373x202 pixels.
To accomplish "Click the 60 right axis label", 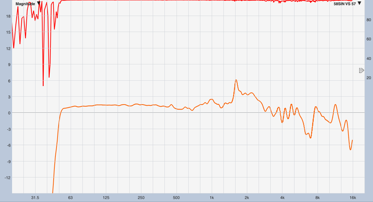I will tap(369, 39).
